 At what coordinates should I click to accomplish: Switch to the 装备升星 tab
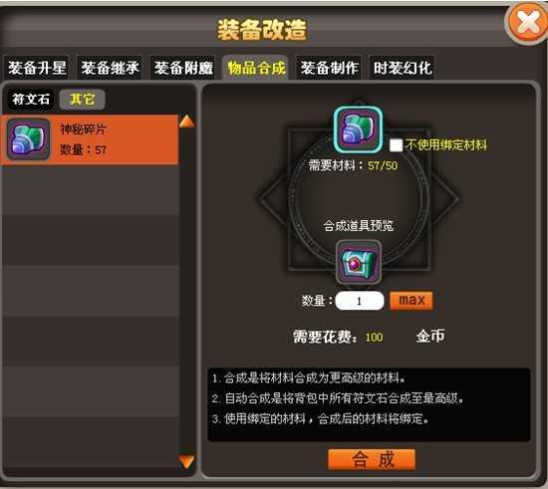pos(37,68)
